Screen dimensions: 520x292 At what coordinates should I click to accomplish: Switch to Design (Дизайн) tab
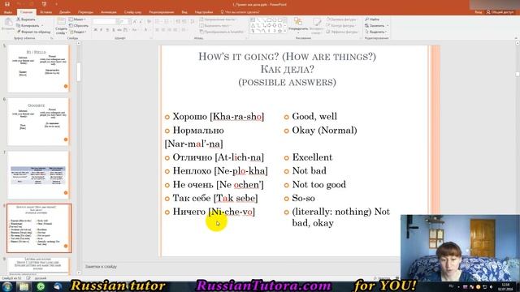[65, 12]
